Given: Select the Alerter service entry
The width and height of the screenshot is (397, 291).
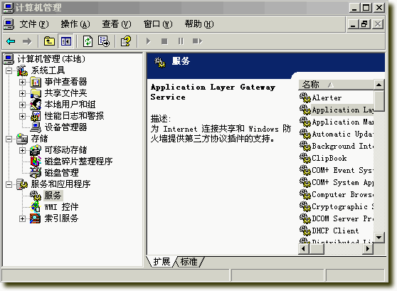Looking at the screenshot, I should point(327,97).
